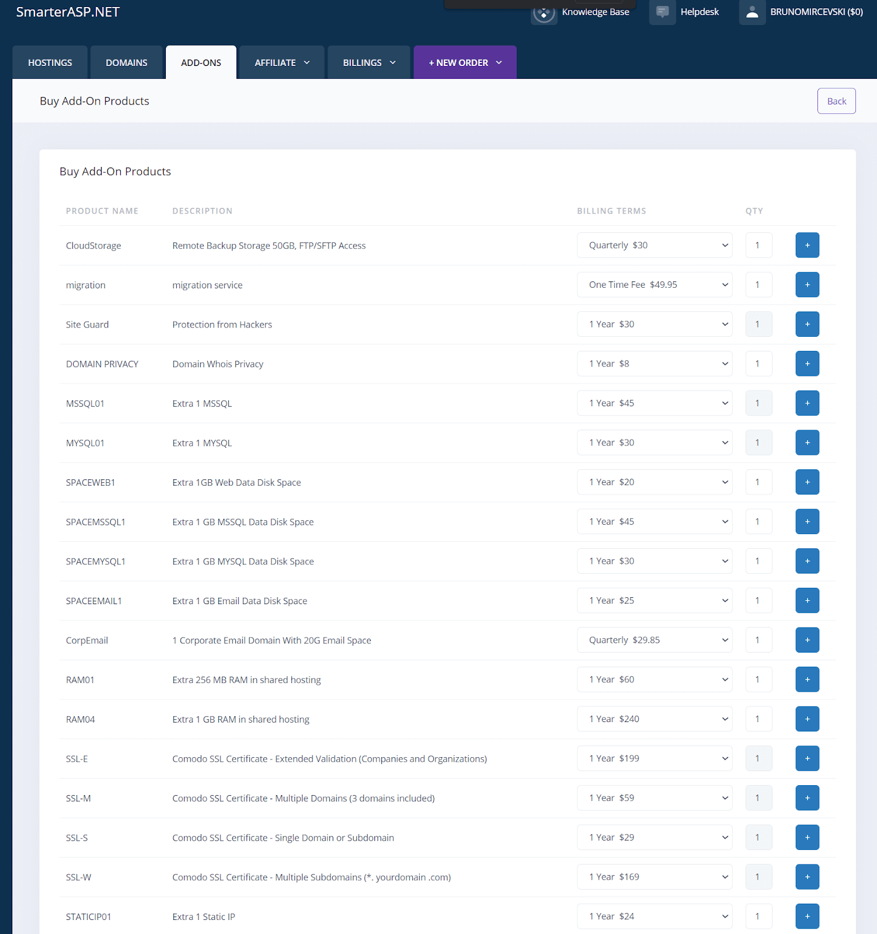Click plus button in SSL-W row
The height and width of the screenshot is (934, 877).
(807, 877)
